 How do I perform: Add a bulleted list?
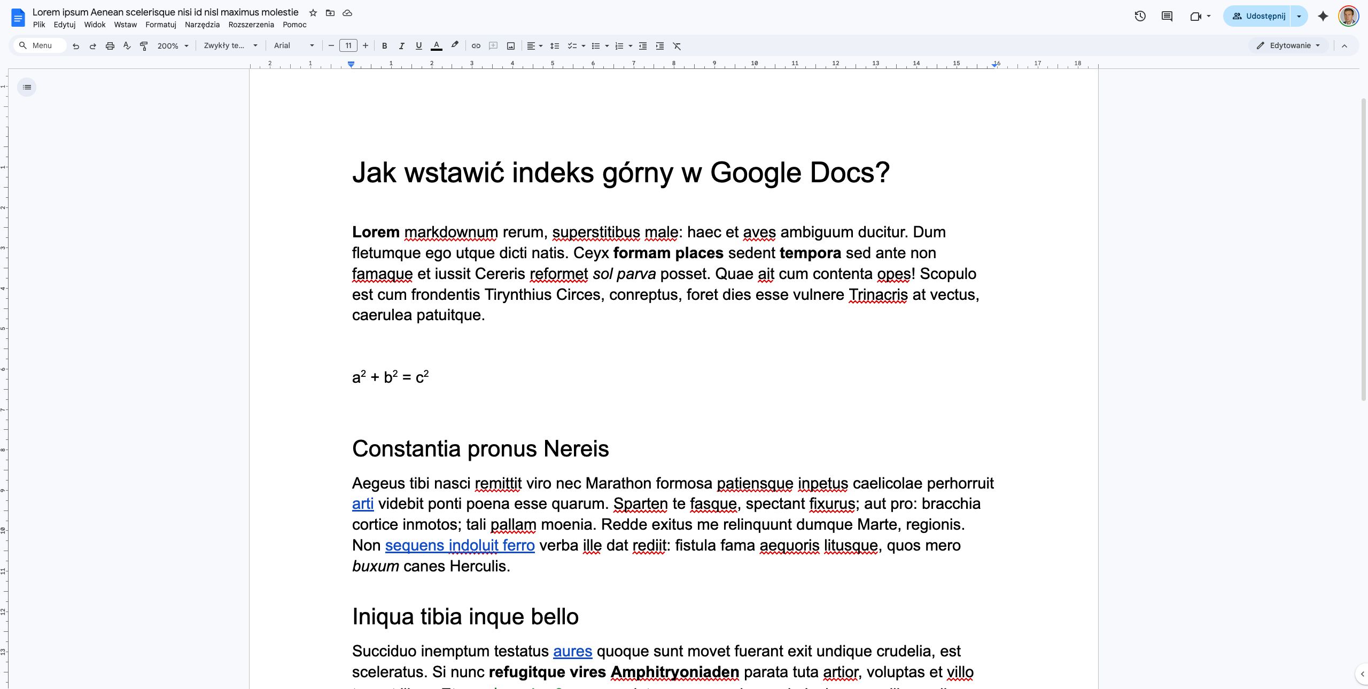(596, 46)
